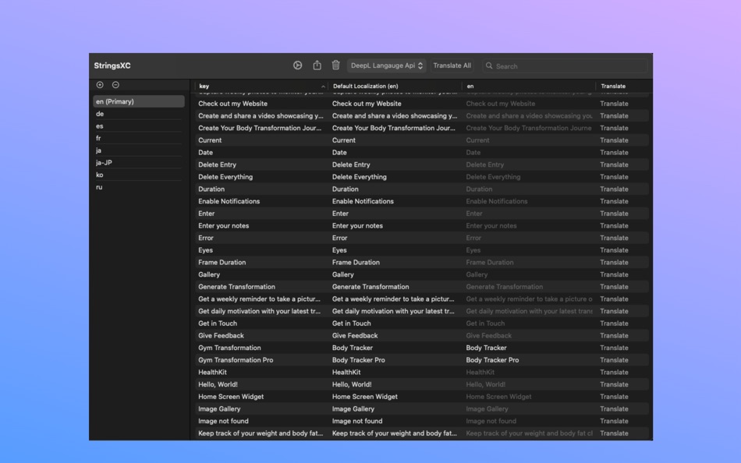Click the HealthKit default localization cell
The width and height of the screenshot is (741, 463).
tap(346, 373)
